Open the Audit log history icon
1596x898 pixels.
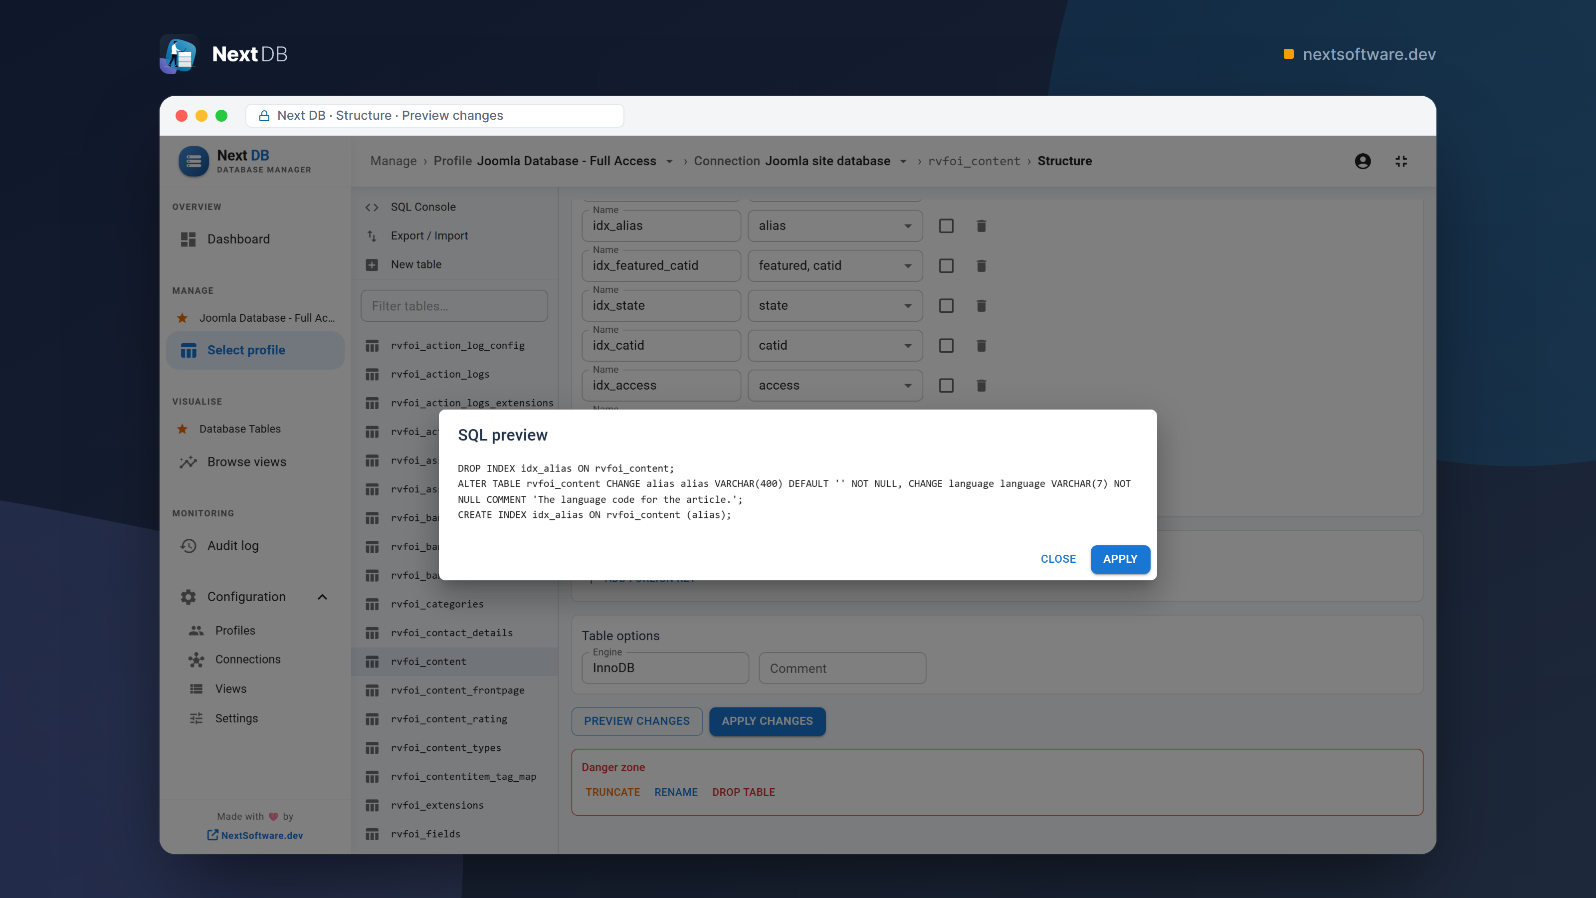(189, 546)
